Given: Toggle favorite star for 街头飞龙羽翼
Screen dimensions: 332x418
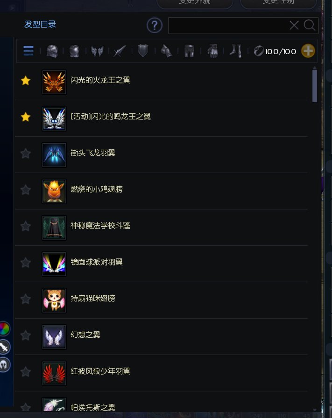Looking at the screenshot, I should (26, 153).
